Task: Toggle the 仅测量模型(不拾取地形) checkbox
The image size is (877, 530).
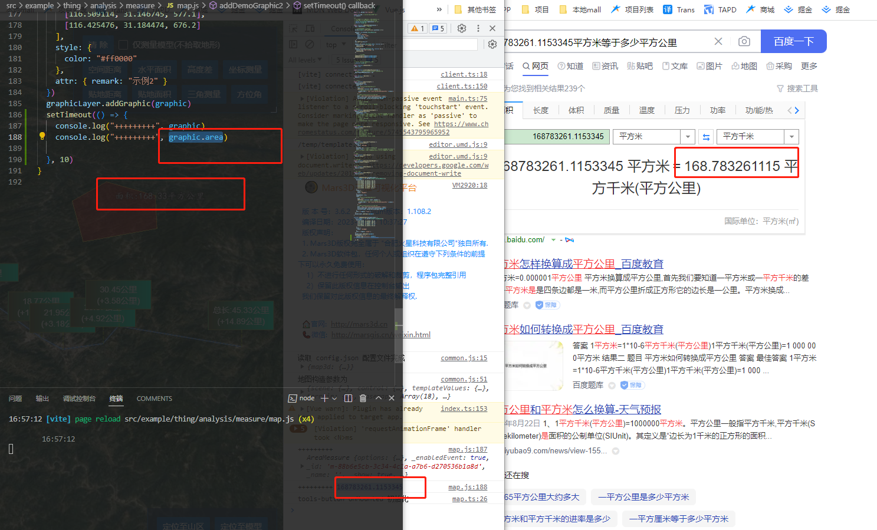Action: [123, 45]
